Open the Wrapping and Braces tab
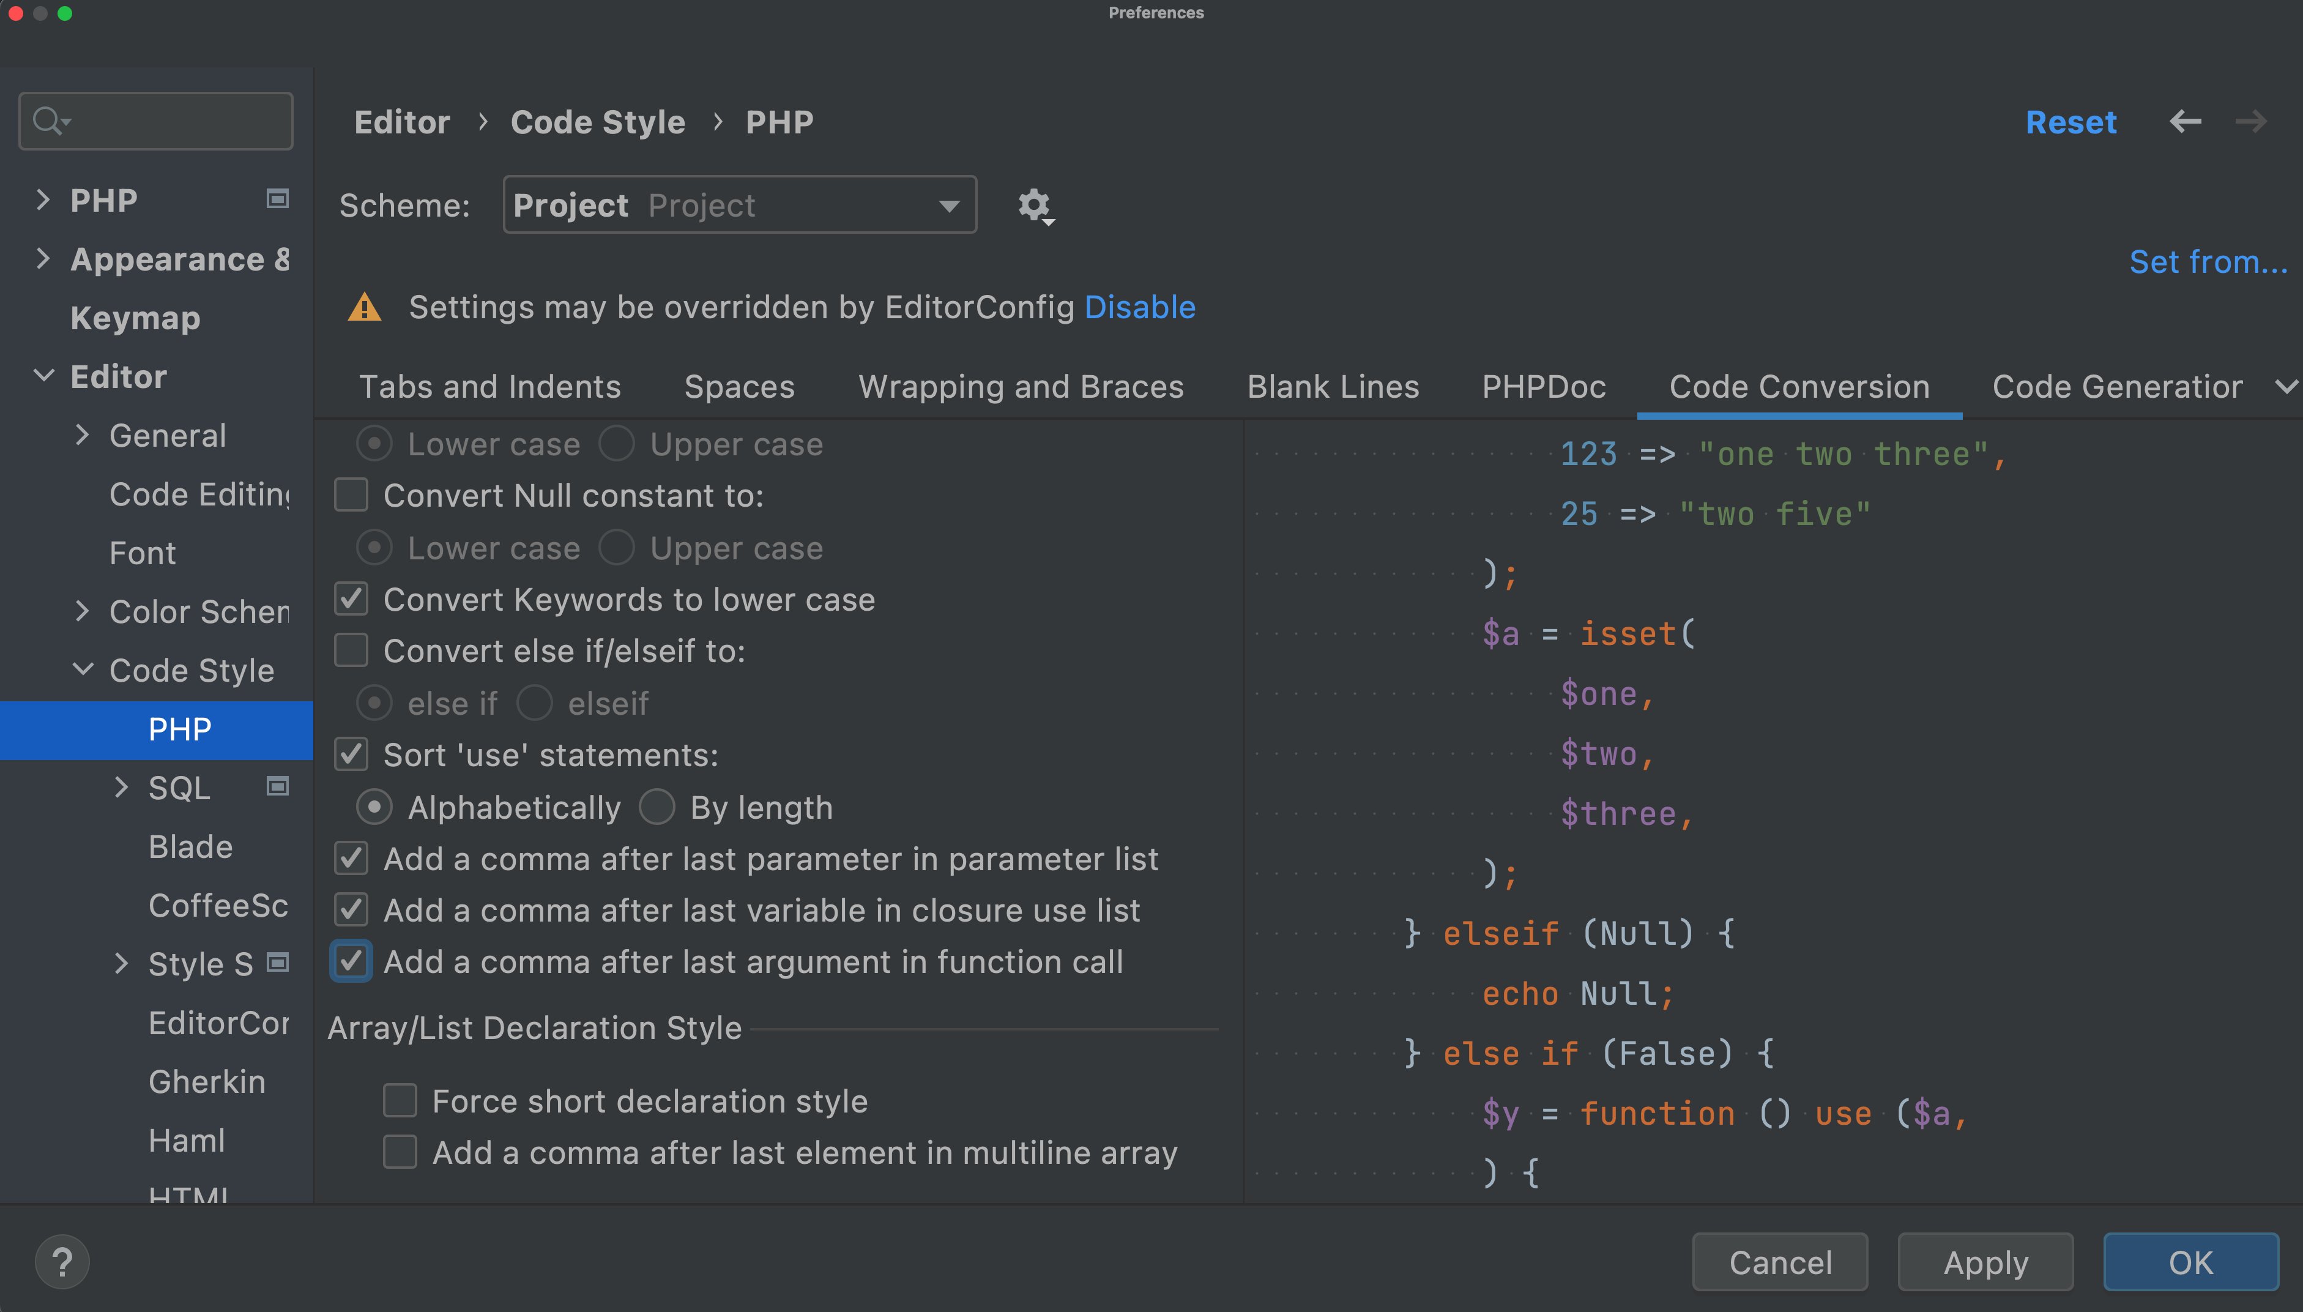The image size is (2303, 1312). [x=1021, y=387]
